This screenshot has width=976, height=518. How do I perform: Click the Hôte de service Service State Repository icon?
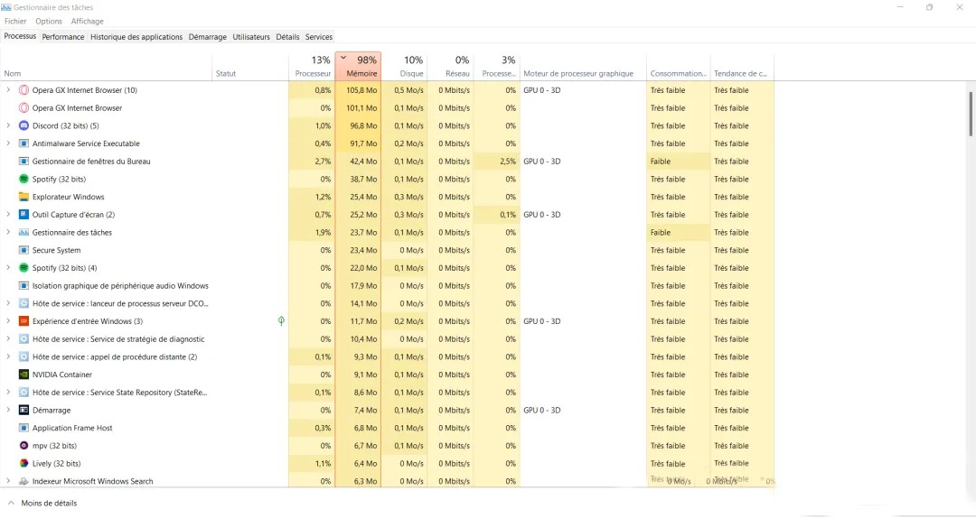pos(23,393)
